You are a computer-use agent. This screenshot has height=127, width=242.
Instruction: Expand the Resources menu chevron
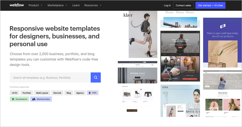click(101, 5)
